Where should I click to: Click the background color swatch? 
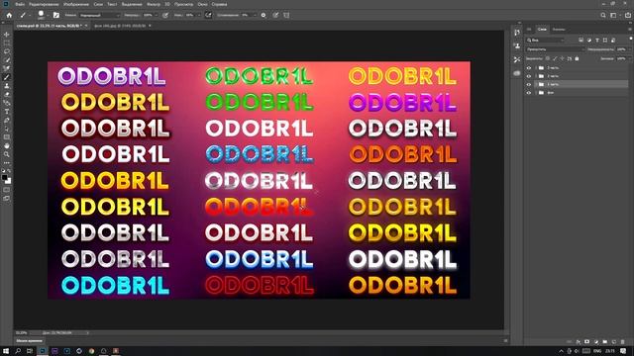(9, 181)
